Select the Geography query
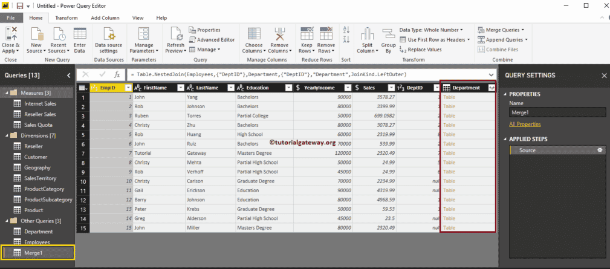 coord(37,167)
